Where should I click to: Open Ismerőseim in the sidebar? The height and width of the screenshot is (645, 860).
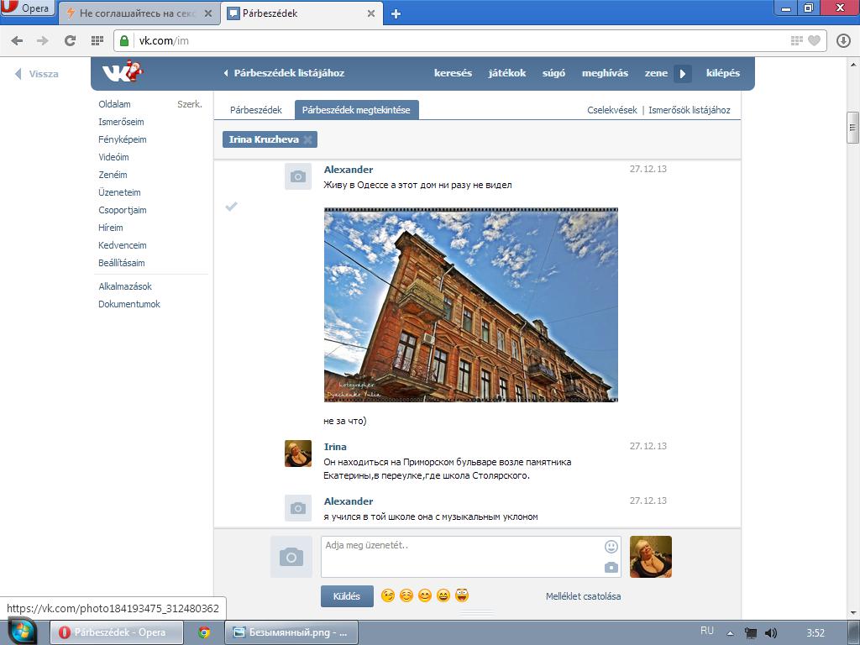click(121, 122)
